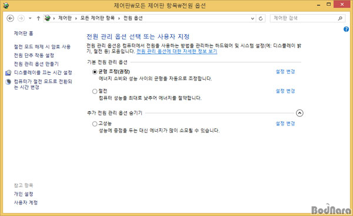Open 설정 변경 for 균형 조정 plan
Image resolution: width=353 pixels, height=216 pixels.
tap(285, 72)
